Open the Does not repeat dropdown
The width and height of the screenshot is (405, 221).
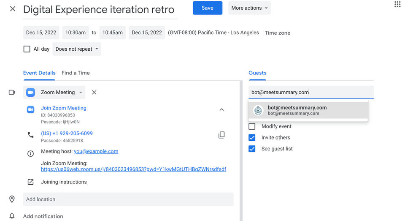coord(77,49)
